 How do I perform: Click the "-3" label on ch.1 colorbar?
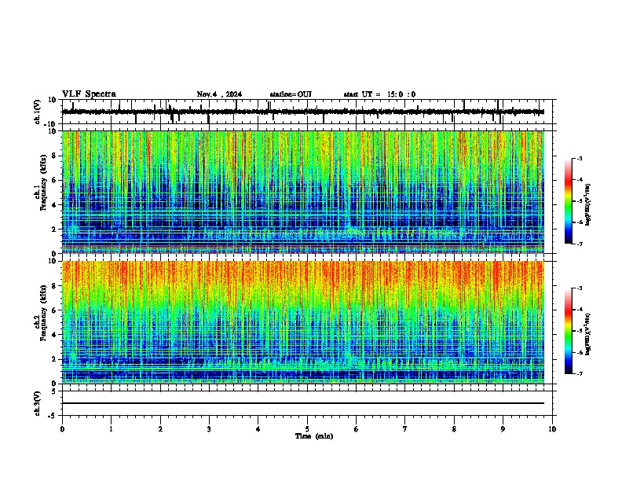tap(579, 158)
